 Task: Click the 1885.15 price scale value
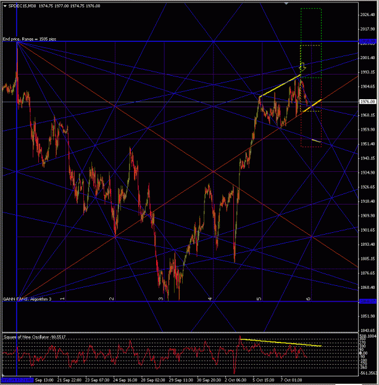(367, 259)
